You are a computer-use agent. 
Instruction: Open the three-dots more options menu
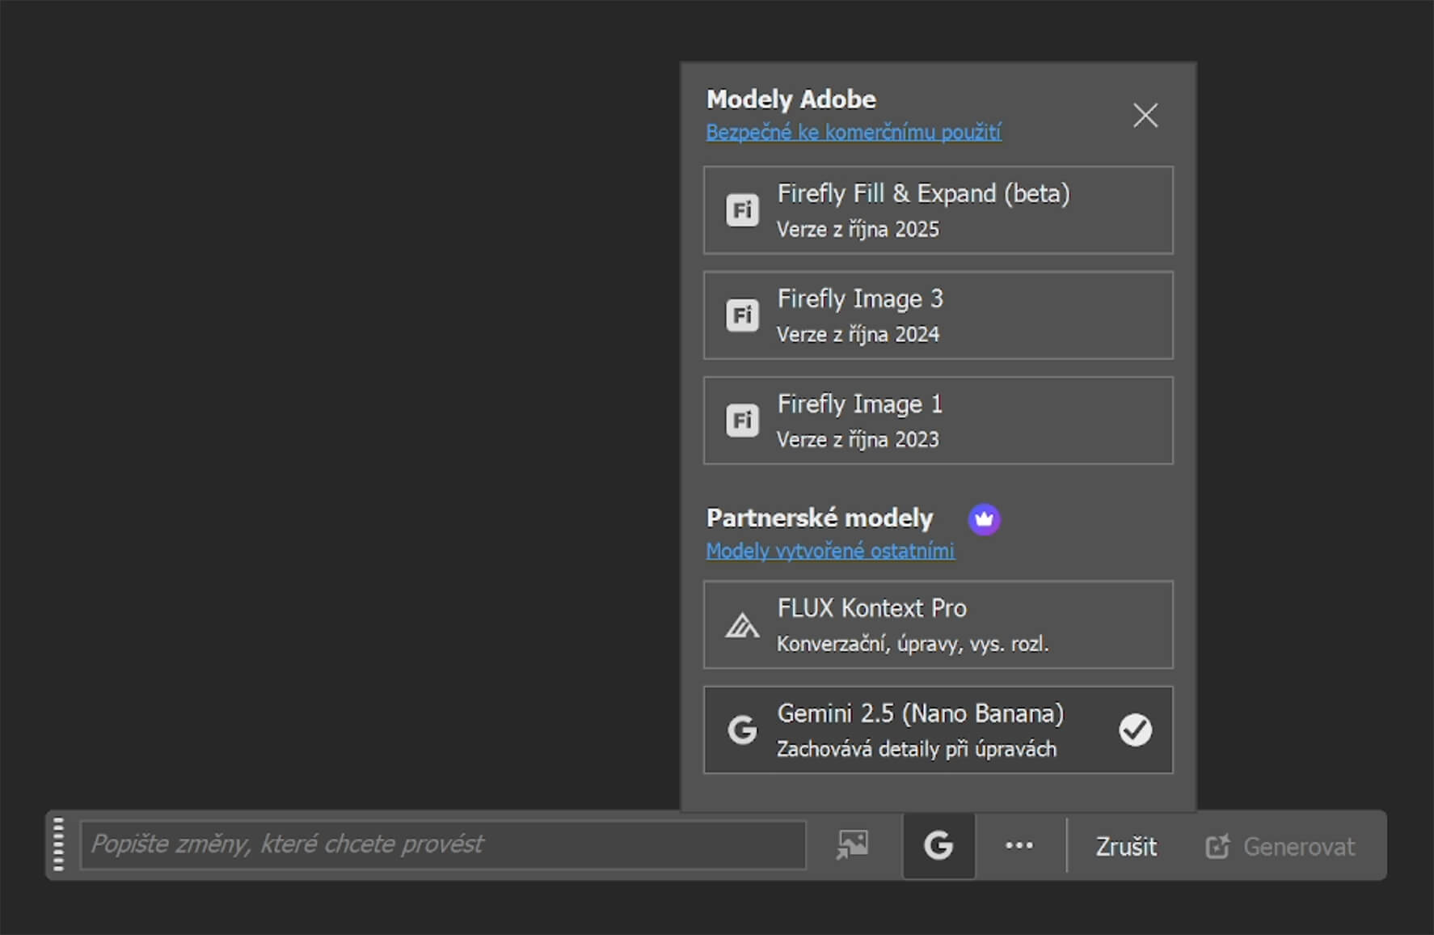(x=1019, y=846)
